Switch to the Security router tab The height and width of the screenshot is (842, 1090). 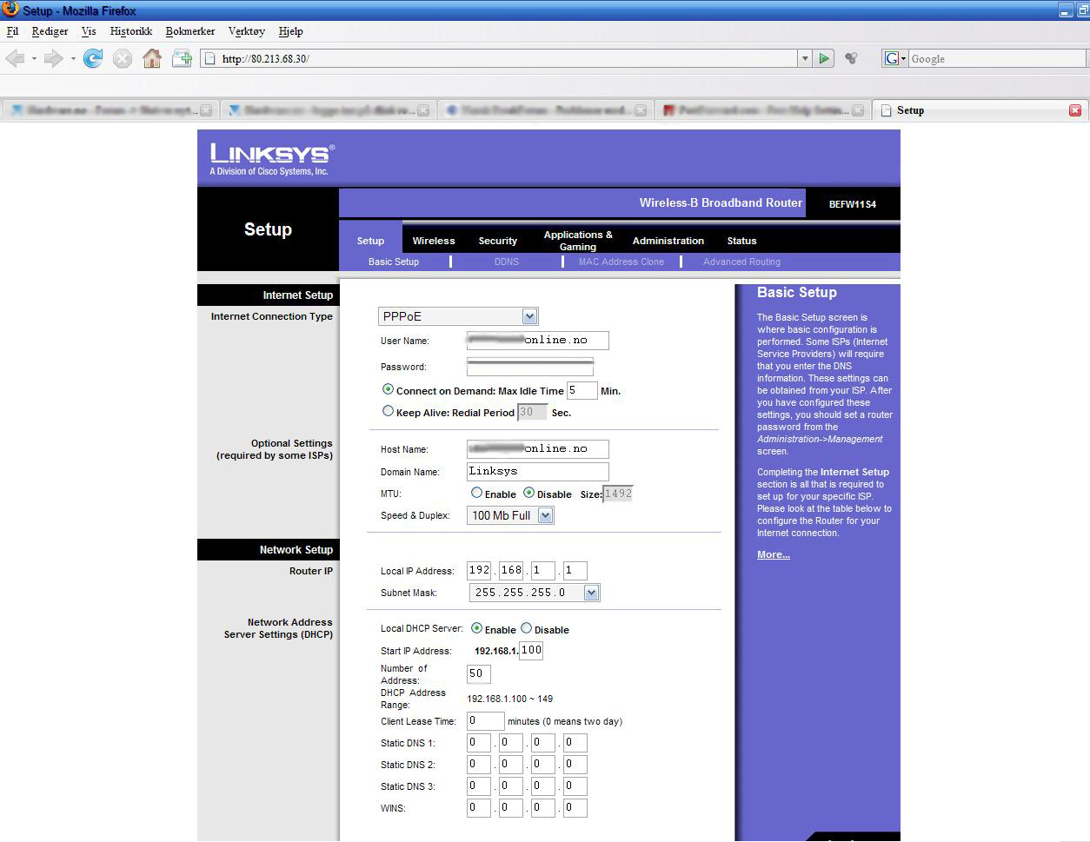coord(498,241)
